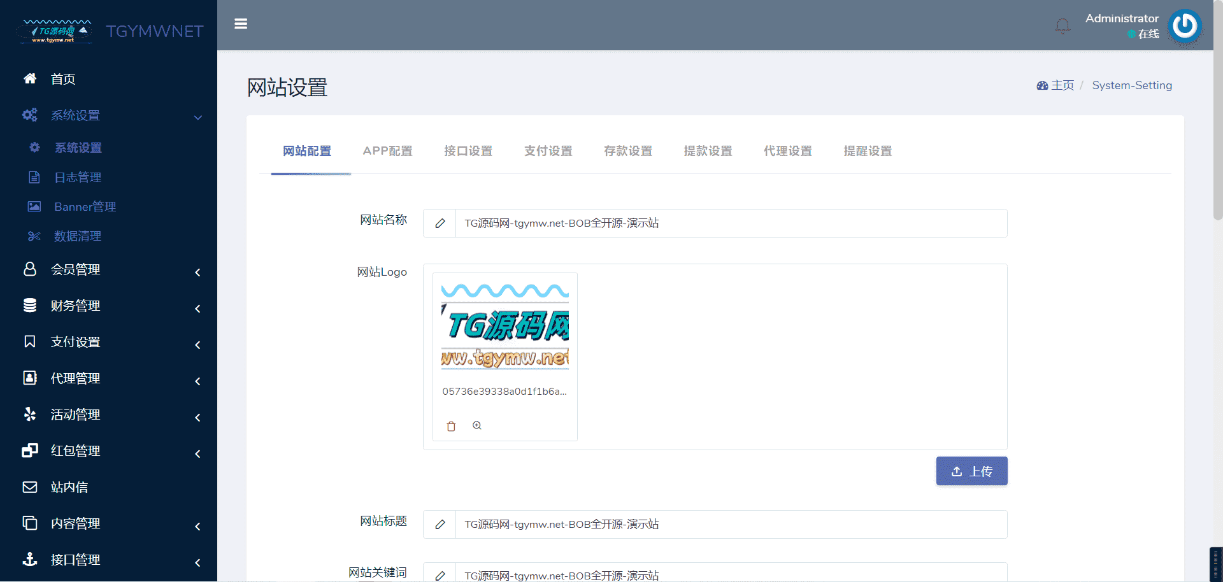Open Banner管理 in the sidebar

[x=85, y=207]
